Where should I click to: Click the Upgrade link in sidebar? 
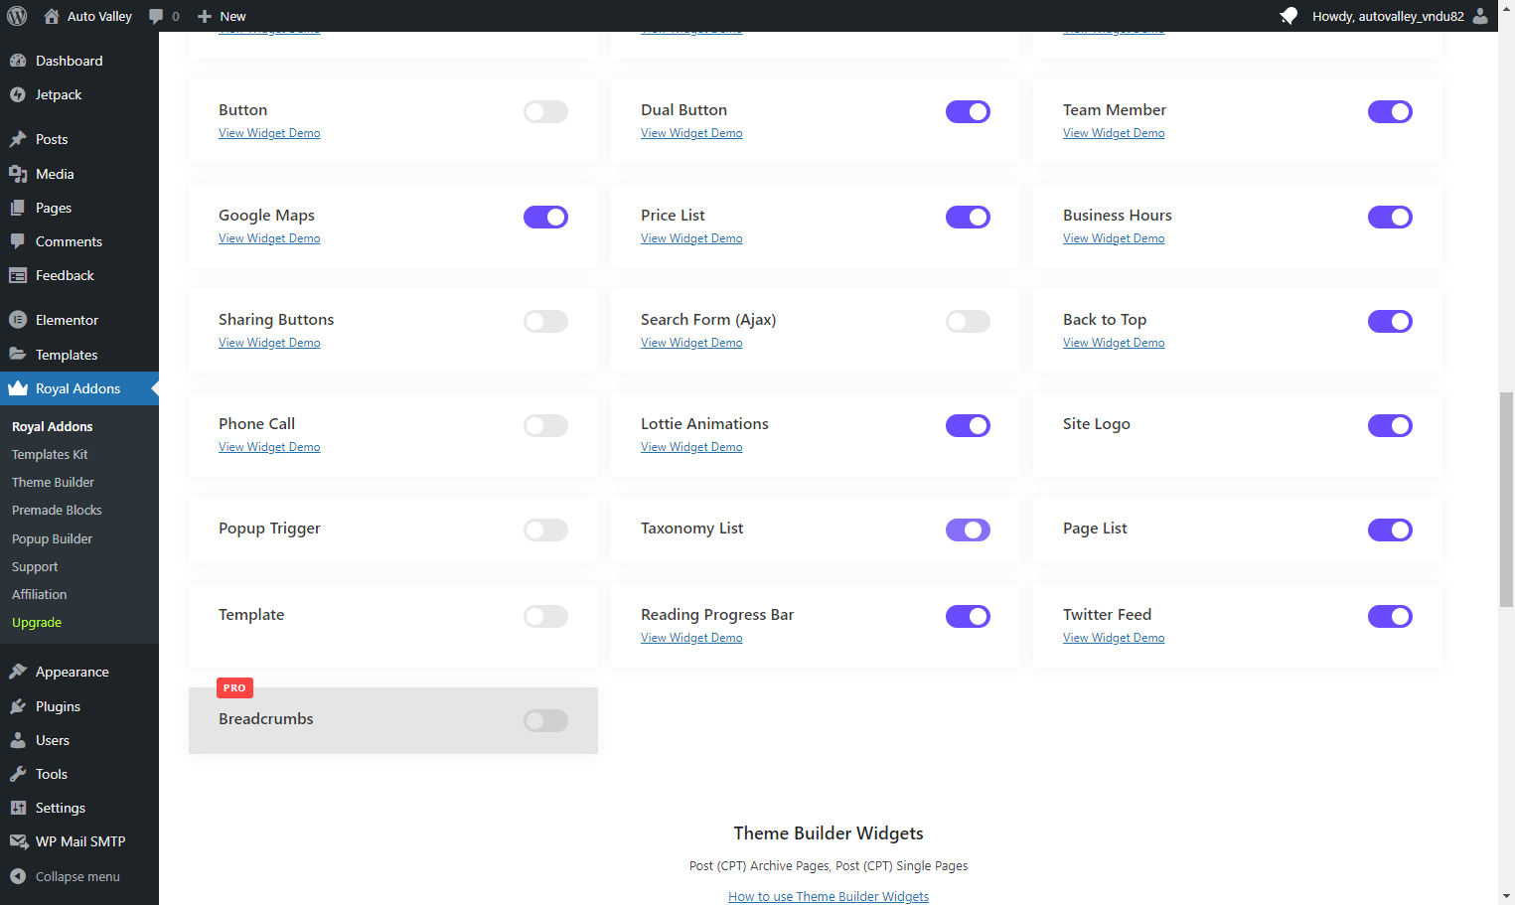pyautogui.click(x=37, y=622)
